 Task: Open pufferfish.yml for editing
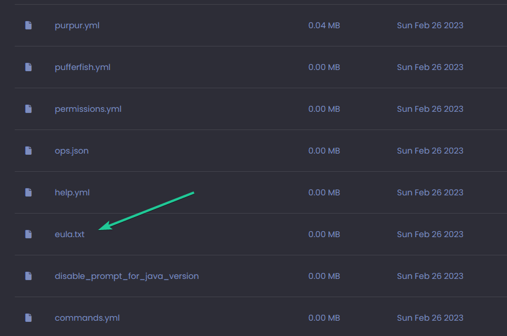(82, 67)
